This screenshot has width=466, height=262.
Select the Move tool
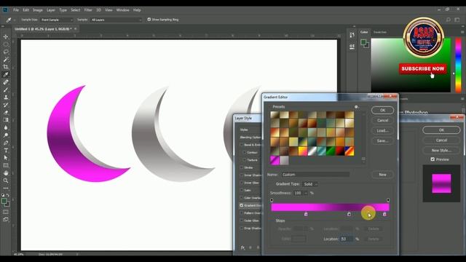pyautogui.click(x=6, y=37)
